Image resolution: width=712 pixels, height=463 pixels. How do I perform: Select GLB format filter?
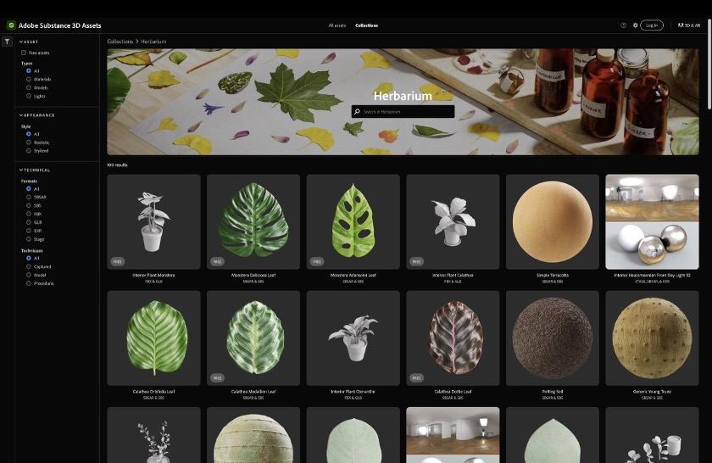pos(29,222)
